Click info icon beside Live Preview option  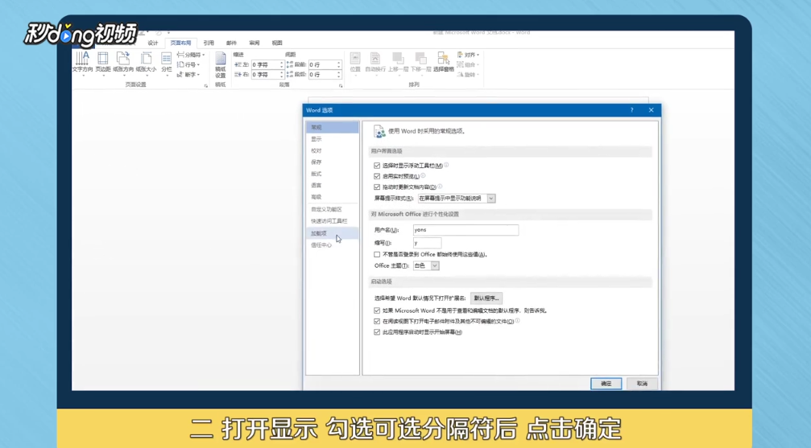click(x=423, y=175)
